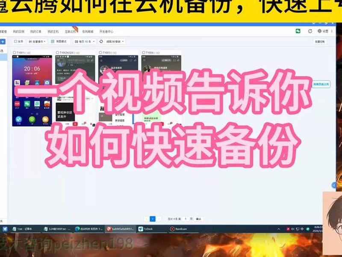The width and height of the screenshot is (342, 257).
Task: Open the 设置 settings gear
Action: pyautogui.click(x=323, y=31)
